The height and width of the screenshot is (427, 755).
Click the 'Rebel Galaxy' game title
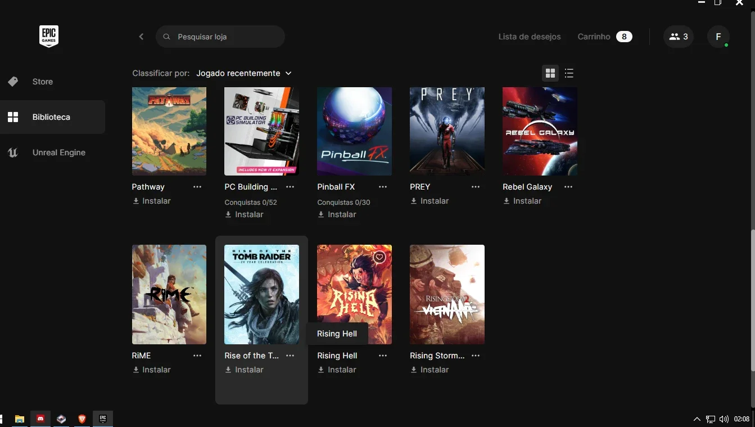point(527,187)
